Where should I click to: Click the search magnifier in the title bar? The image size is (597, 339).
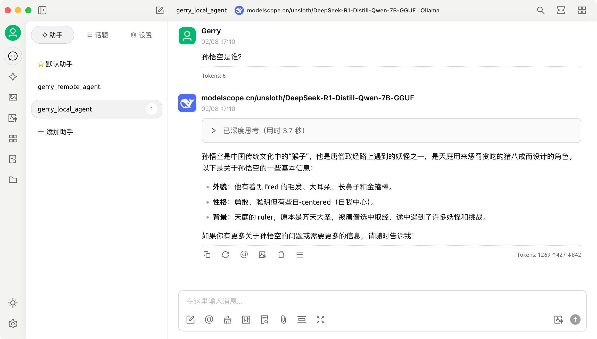coord(541,10)
